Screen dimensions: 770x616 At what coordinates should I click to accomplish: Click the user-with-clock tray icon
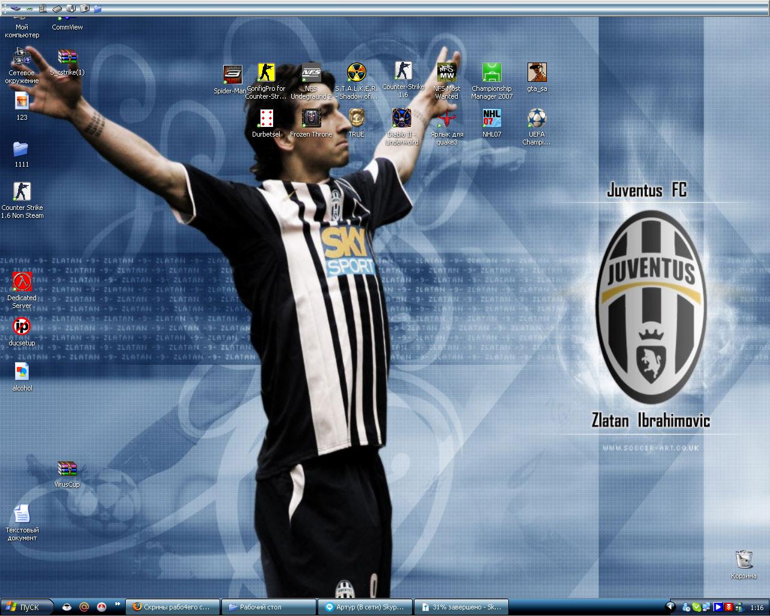pyautogui.click(x=686, y=607)
